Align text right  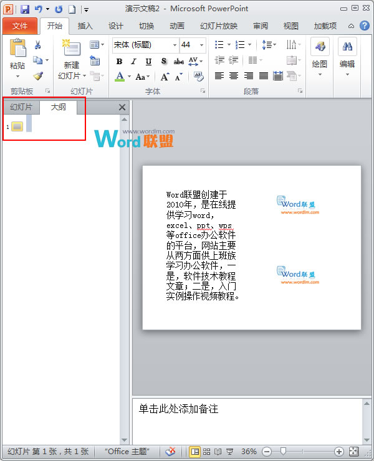(x=249, y=76)
